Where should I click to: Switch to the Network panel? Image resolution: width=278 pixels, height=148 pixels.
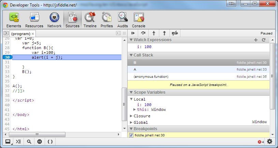[54, 20]
